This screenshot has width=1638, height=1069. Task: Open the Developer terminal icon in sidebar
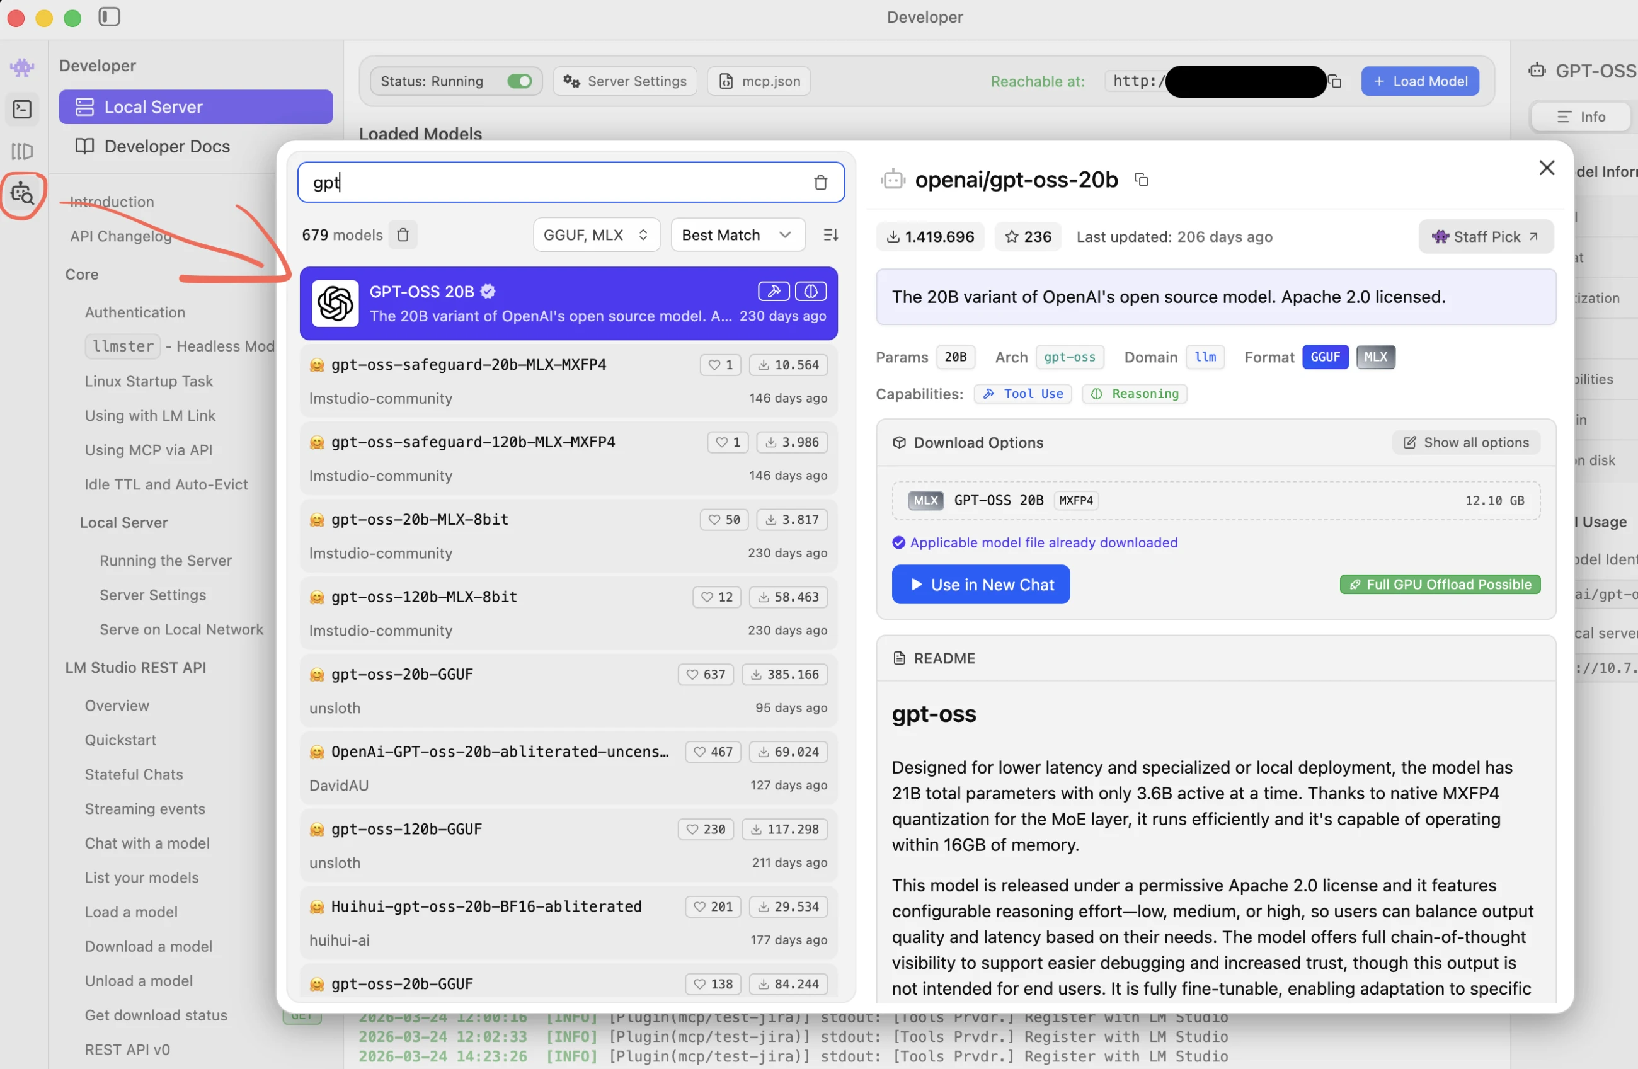[22, 110]
